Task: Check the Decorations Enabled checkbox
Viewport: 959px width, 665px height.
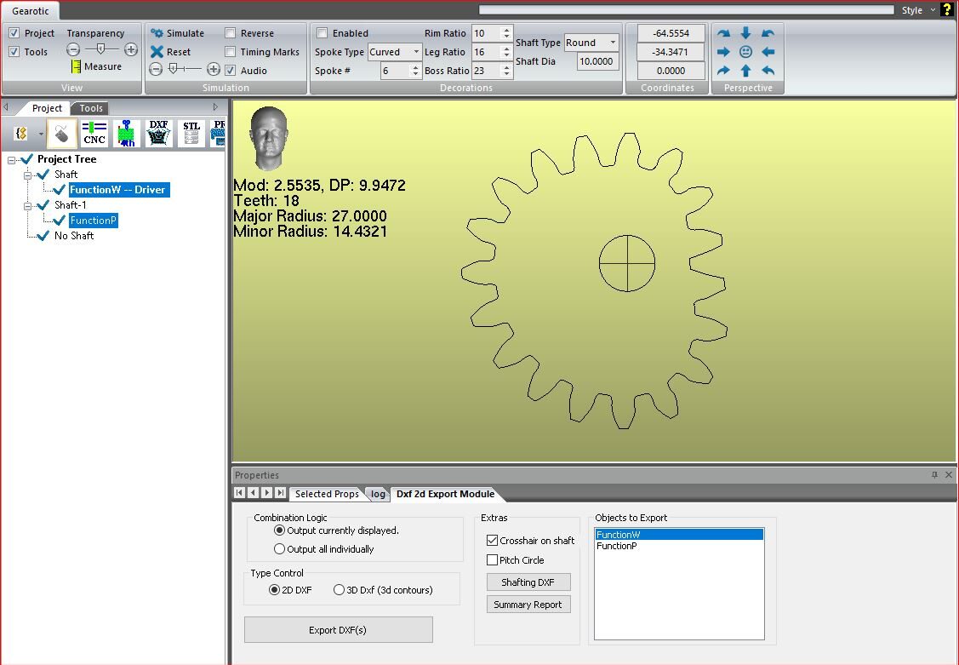Action: click(323, 33)
